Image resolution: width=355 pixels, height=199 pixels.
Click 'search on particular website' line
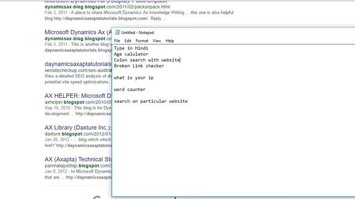coord(151,101)
